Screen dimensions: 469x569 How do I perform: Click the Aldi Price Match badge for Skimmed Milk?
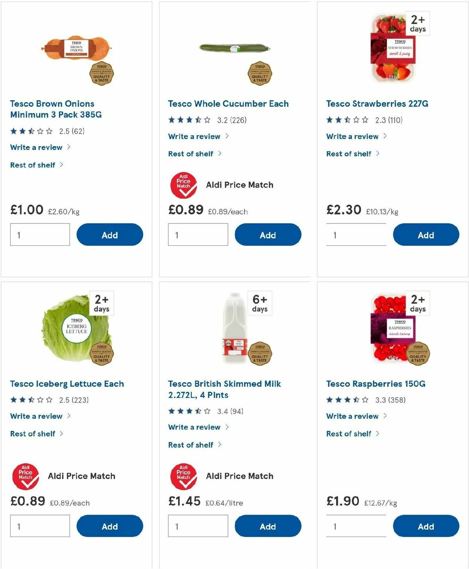pos(183,476)
